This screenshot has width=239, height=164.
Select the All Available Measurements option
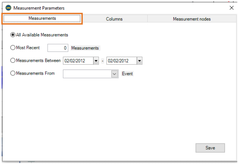coord(13,35)
